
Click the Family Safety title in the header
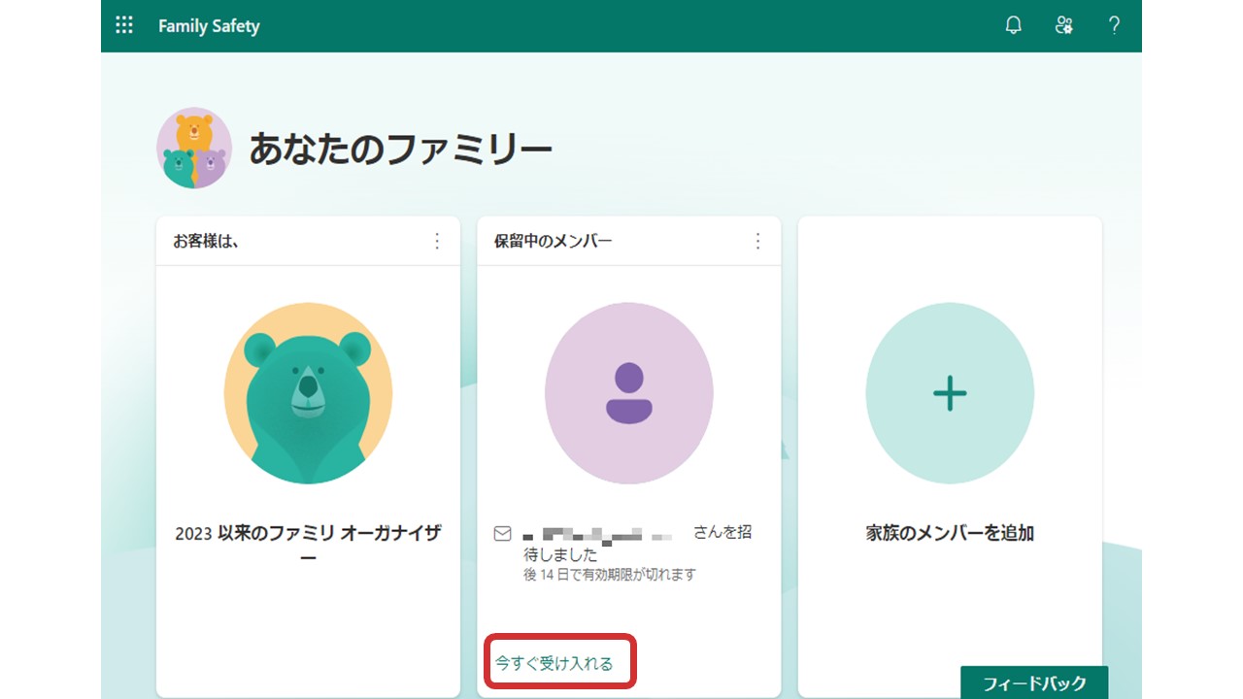coord(209,25)
